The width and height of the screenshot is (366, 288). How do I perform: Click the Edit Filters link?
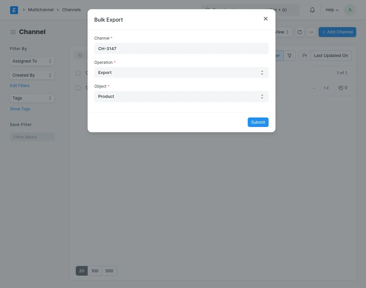point(20,86)
